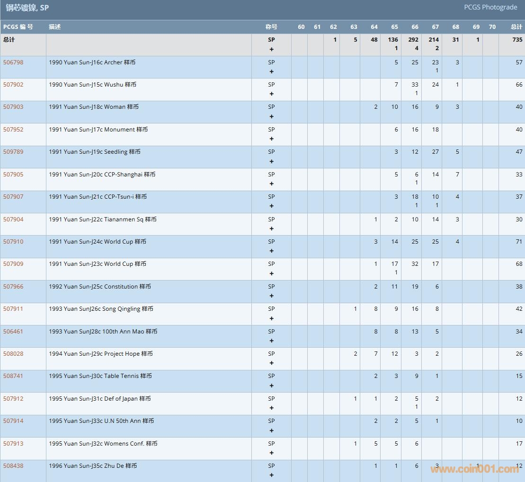The image size is (525, 482).
Task: Open PCGS number 507902 link
Action: (13, 85)
